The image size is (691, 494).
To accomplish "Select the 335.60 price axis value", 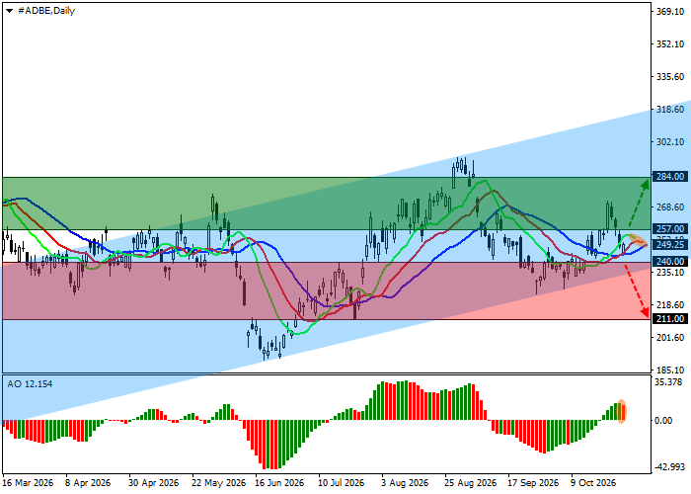I will 670,77.
